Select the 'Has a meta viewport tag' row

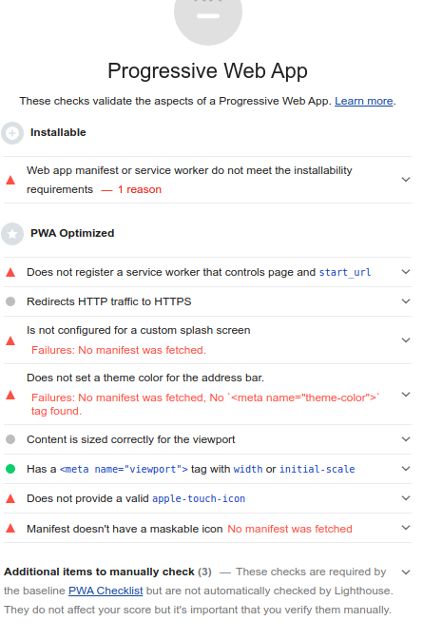click(x=207, y=469)
